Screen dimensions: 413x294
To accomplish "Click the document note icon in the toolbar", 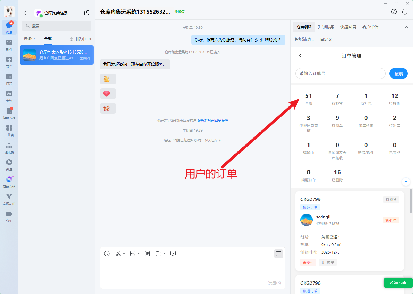I will click(x=148, y=254).
